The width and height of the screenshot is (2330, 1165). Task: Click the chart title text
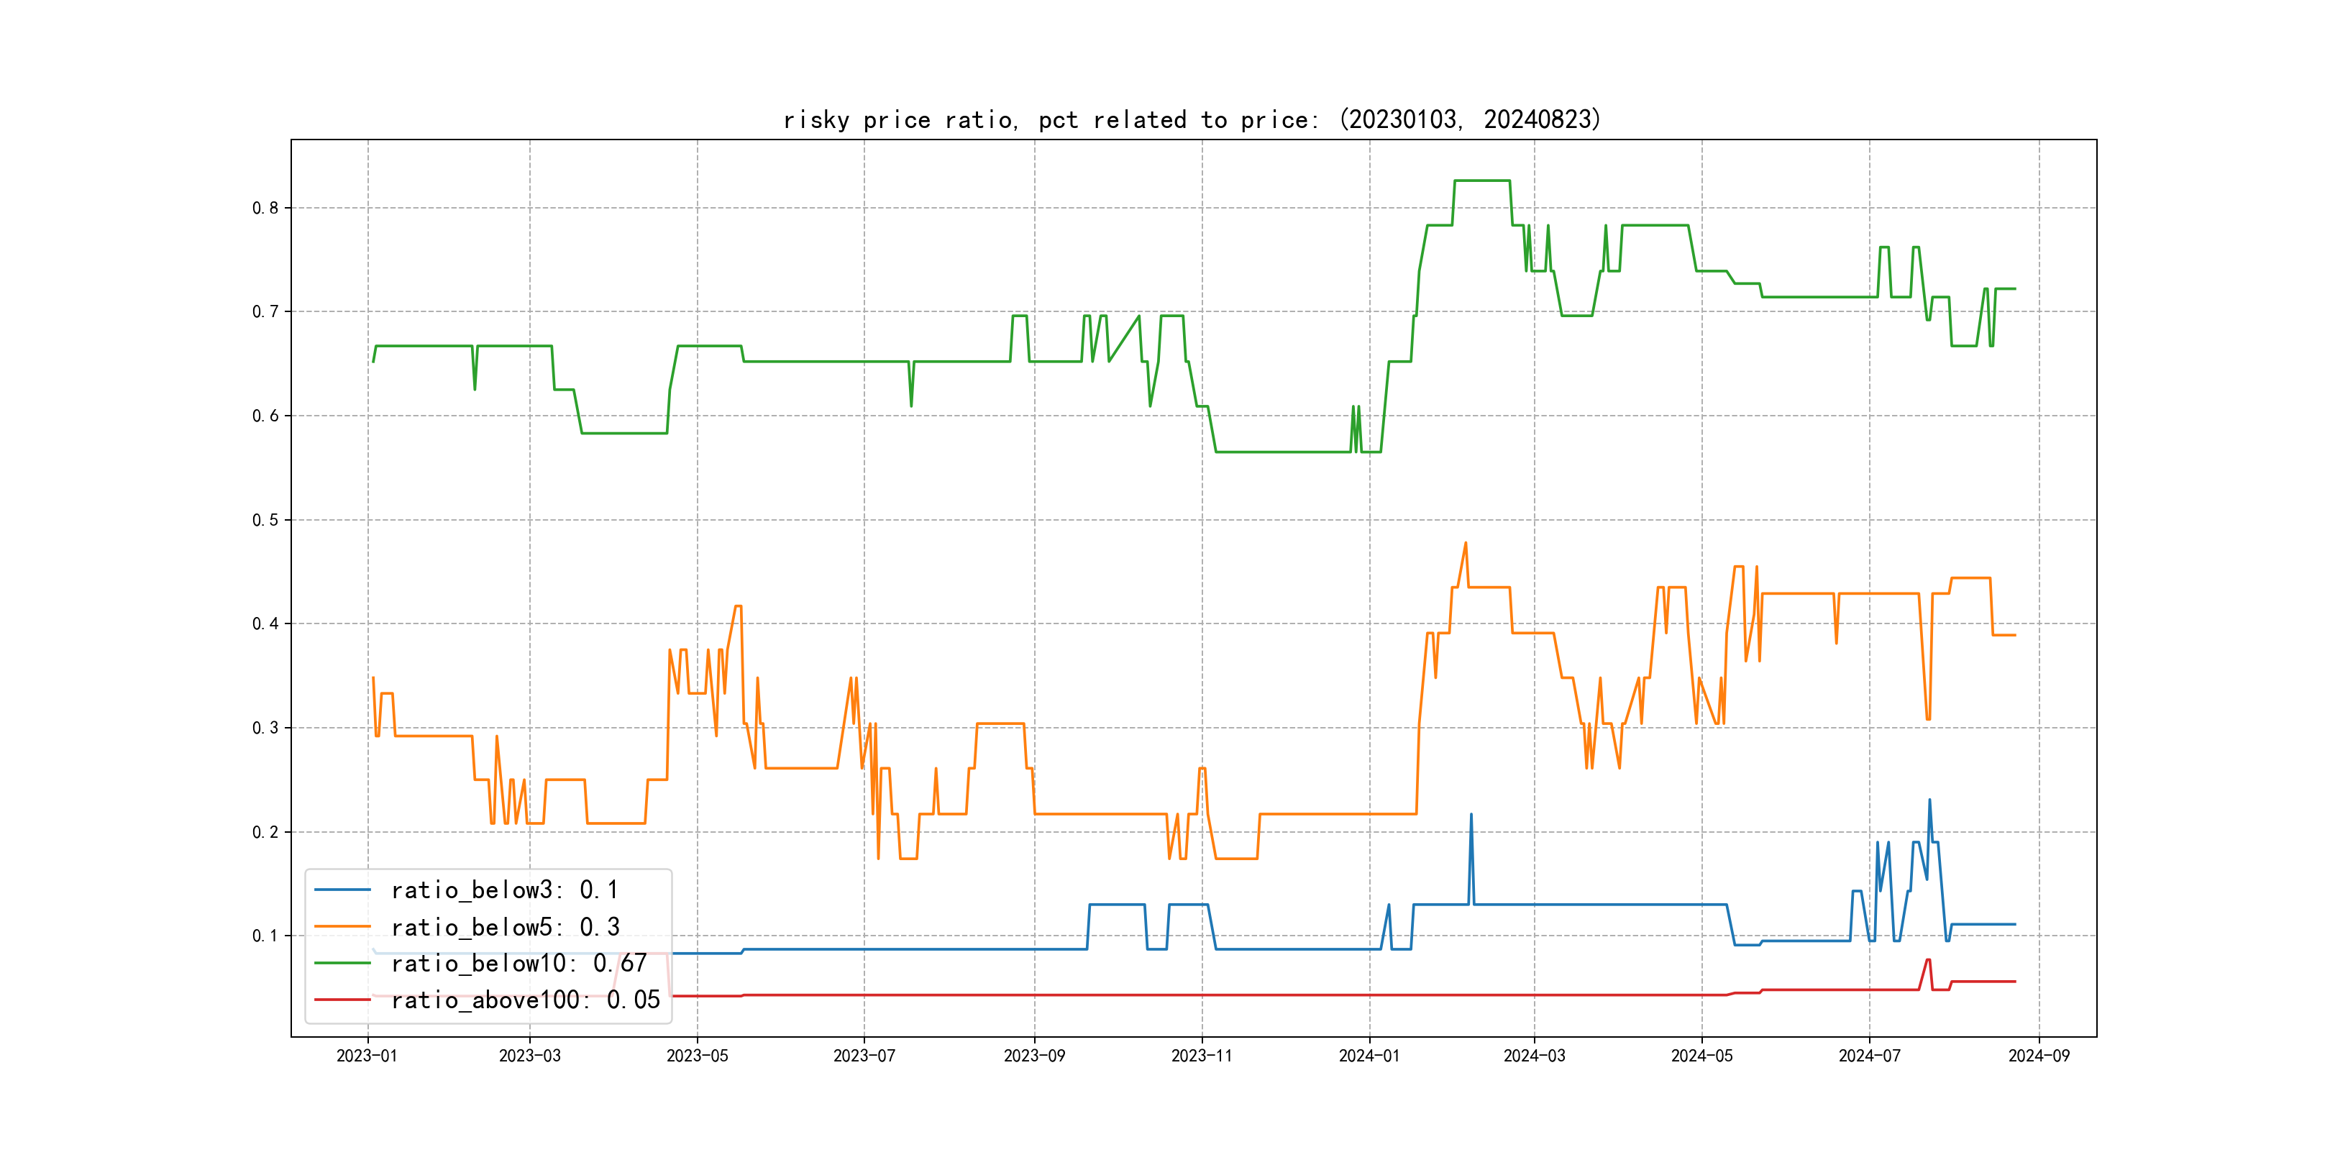click(x=1191, y=119)
